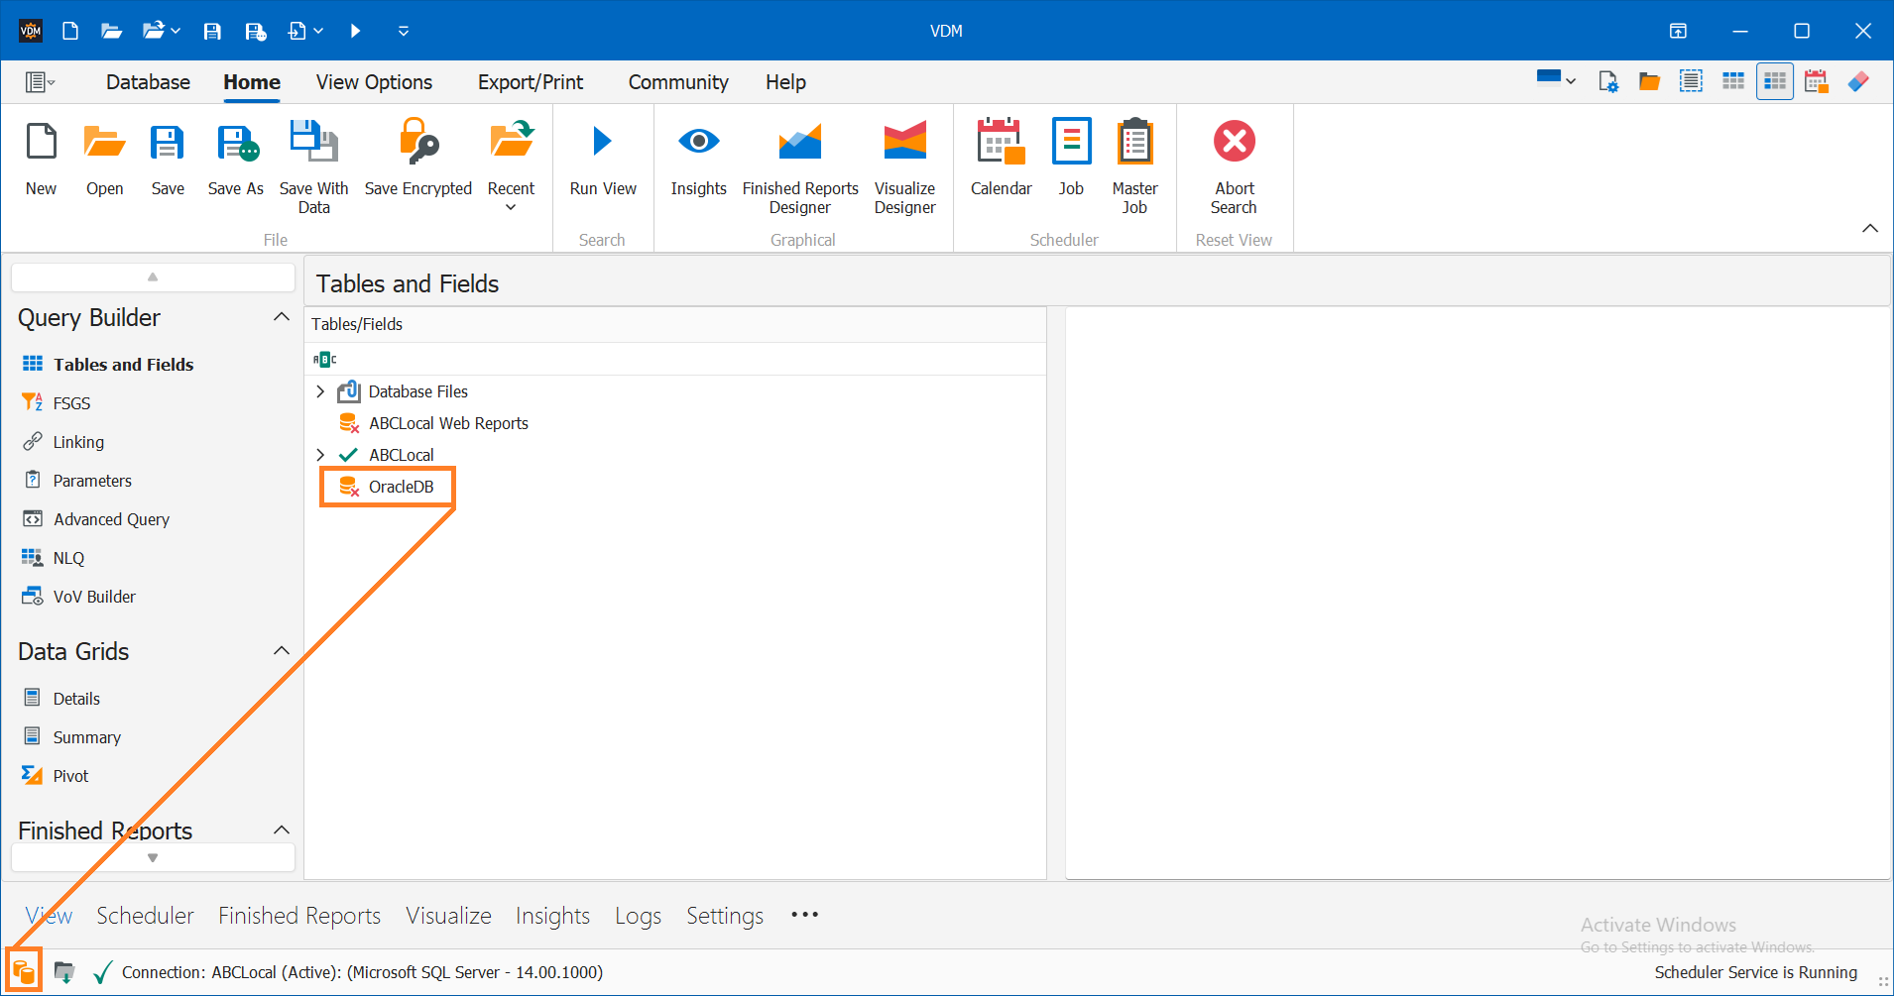This screenshot has width=1894, height=996.
Task: Collapse the Finished Reports section
Action: pyautogui.click(x=282, y=830)
